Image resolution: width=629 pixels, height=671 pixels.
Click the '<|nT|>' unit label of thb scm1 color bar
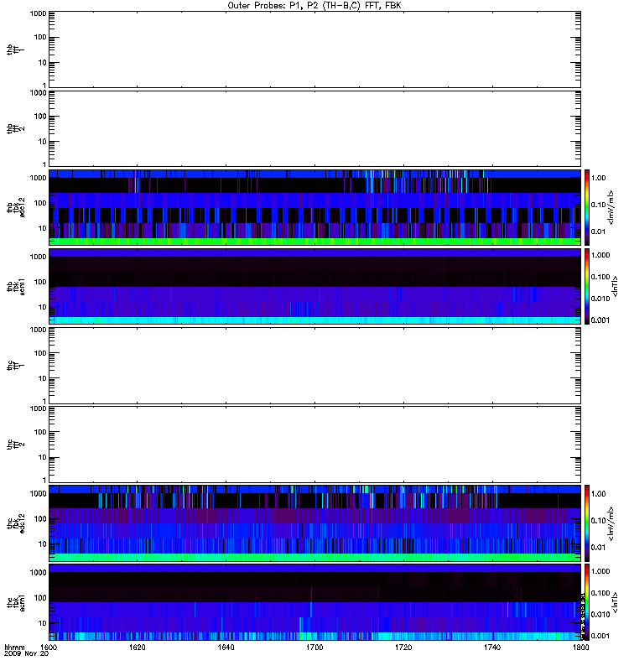click(x=615, y=286)
